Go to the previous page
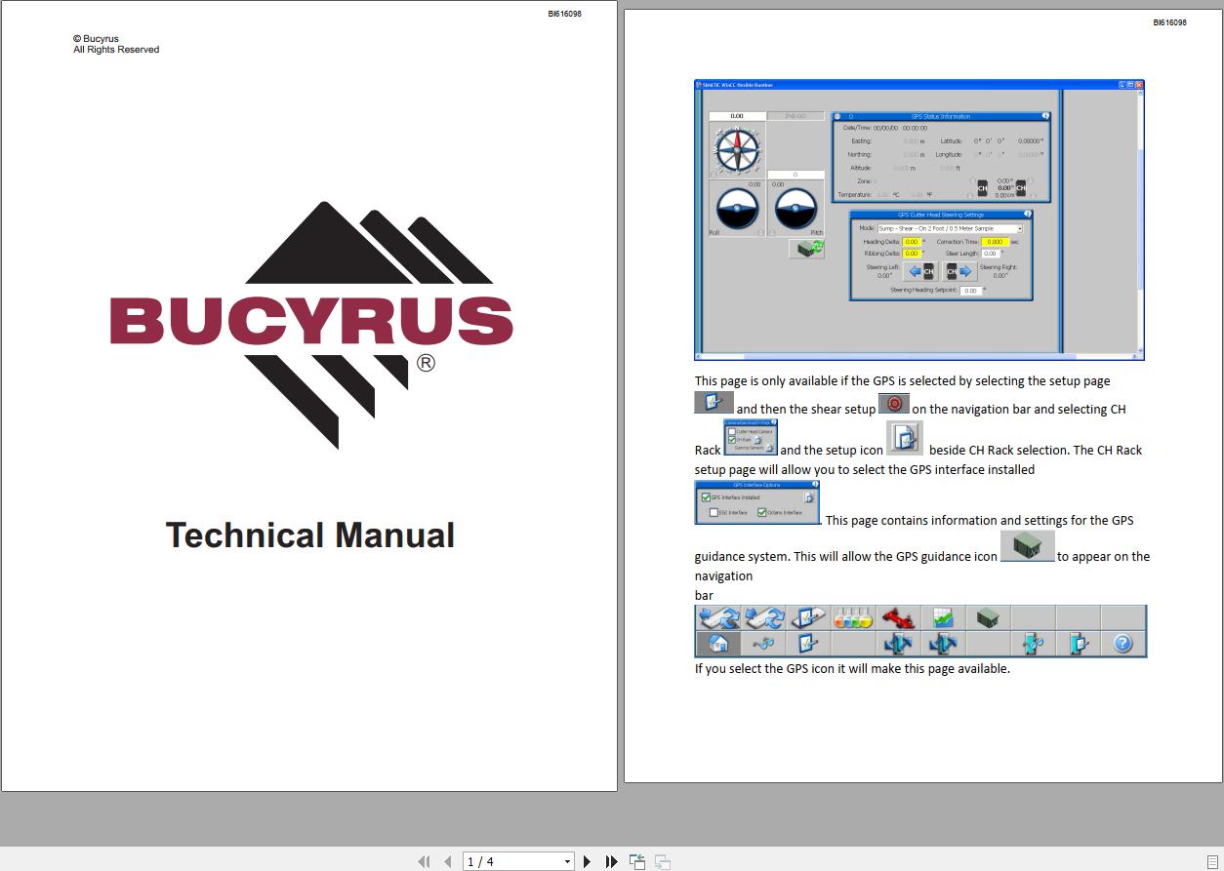Screen dimensions: 1224x871 coord(447,861)
